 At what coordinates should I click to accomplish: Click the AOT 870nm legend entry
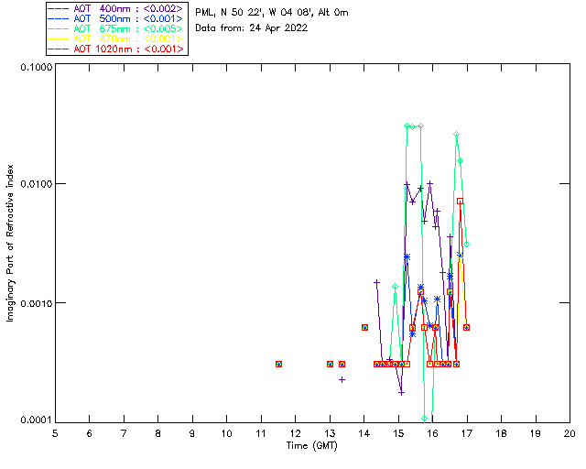click(x=115, y=38)
